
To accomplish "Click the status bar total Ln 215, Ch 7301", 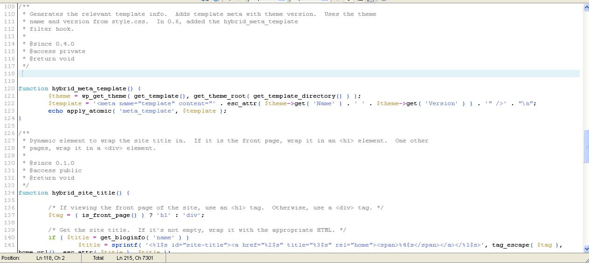I will coord(135,258).
